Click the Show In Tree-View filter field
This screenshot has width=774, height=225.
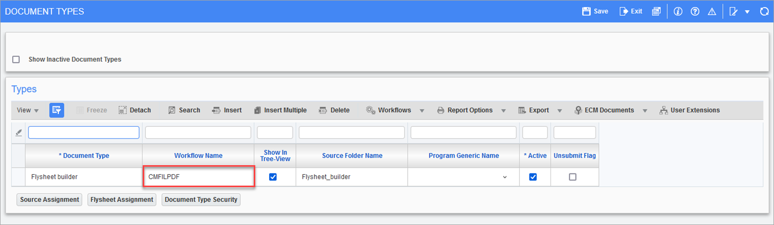click(x=275, y=132)
